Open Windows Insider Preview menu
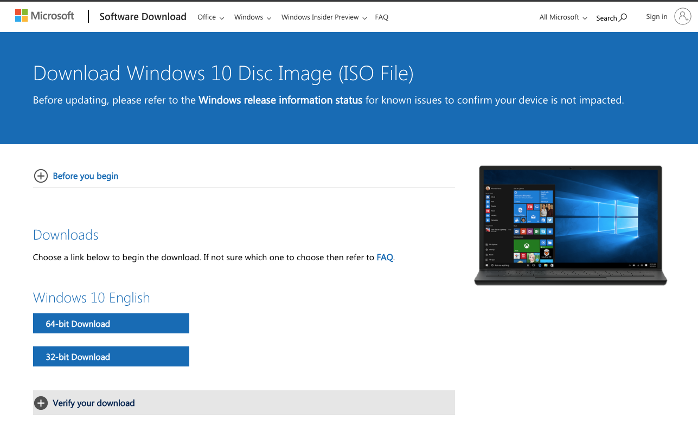 coord(324,17)
